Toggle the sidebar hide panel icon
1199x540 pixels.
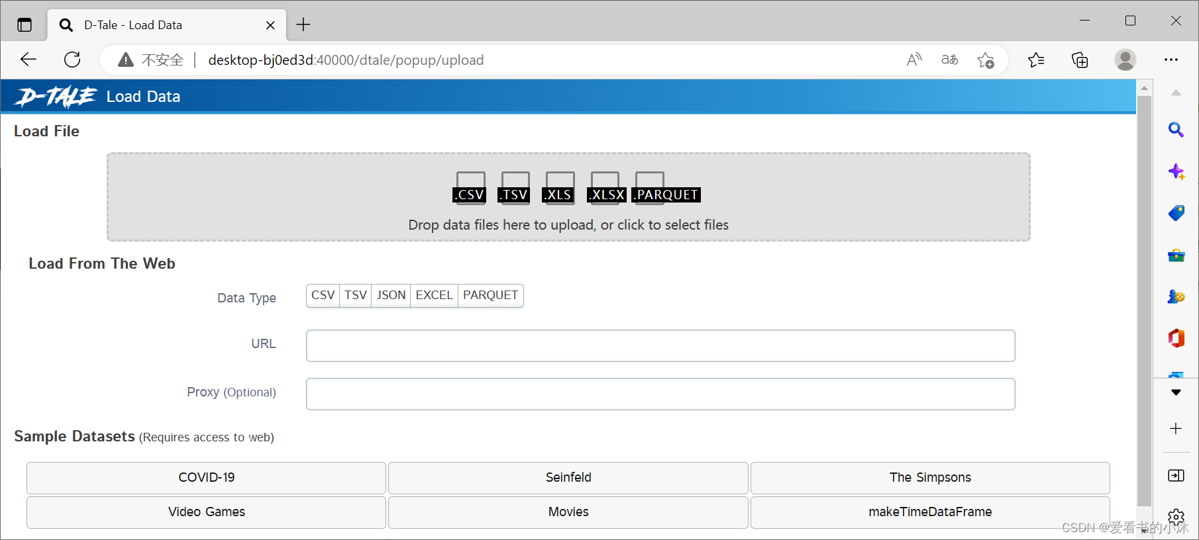(1176, 475)
